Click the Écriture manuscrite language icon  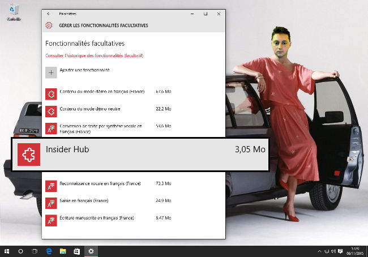(x=51, y=220)
